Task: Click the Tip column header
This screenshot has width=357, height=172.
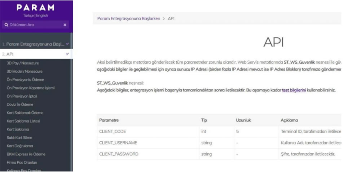Action: tap(204, 120)
